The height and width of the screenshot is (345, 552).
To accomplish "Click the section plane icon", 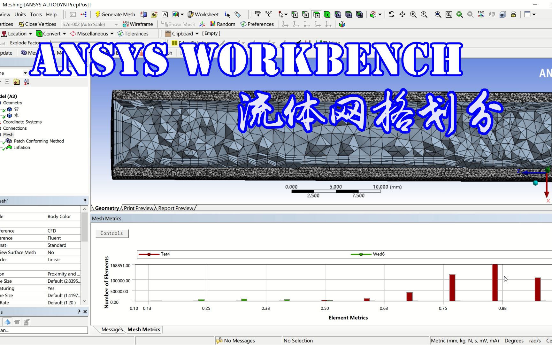I will tap(143, 14).
